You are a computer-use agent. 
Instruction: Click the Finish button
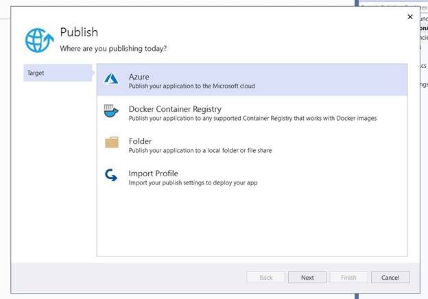click(349, 278)
